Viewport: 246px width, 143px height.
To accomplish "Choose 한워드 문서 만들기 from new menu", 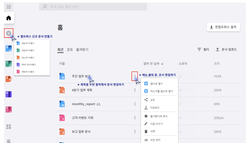I will click(x=32, y=65).
